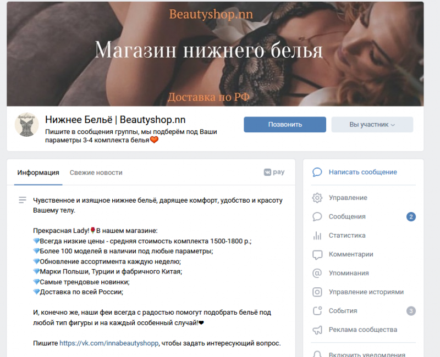Switch to the Свежие новости tab

click(96, 172)
